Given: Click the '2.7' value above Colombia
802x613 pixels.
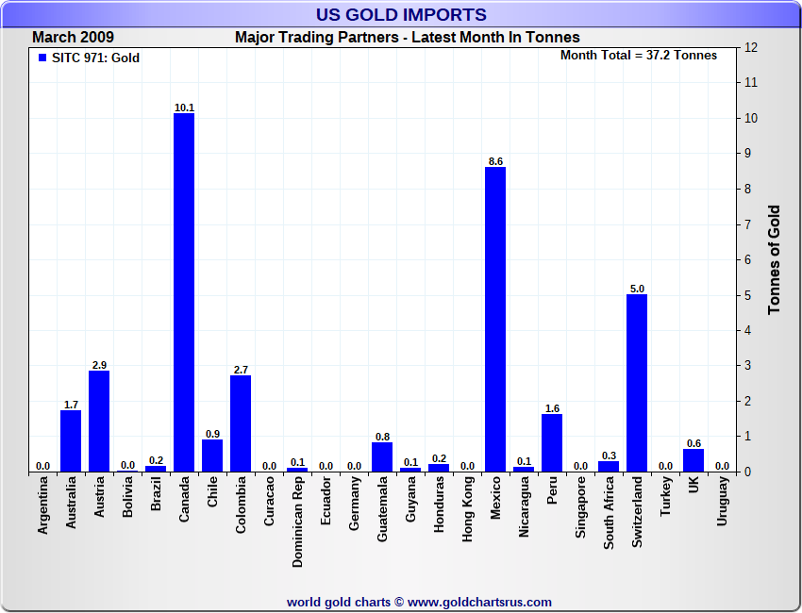Looking at the screenshot, I should pos(241,370).
